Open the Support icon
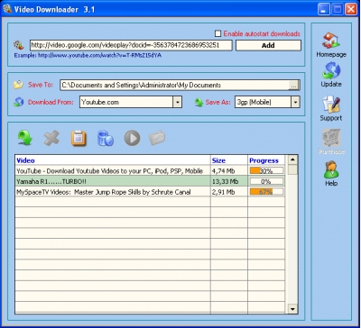The height and width of the screenshot is (328, 361). [331, 105]
